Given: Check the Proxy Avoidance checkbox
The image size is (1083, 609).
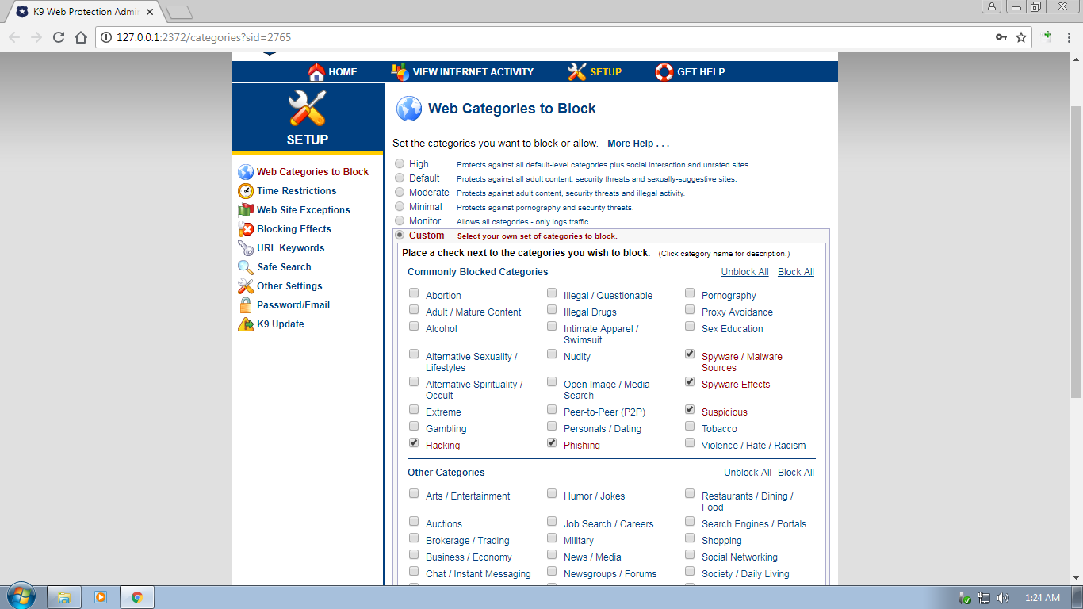Looking at the screenshot, I should pyautogui.click(x=690, y=309).
